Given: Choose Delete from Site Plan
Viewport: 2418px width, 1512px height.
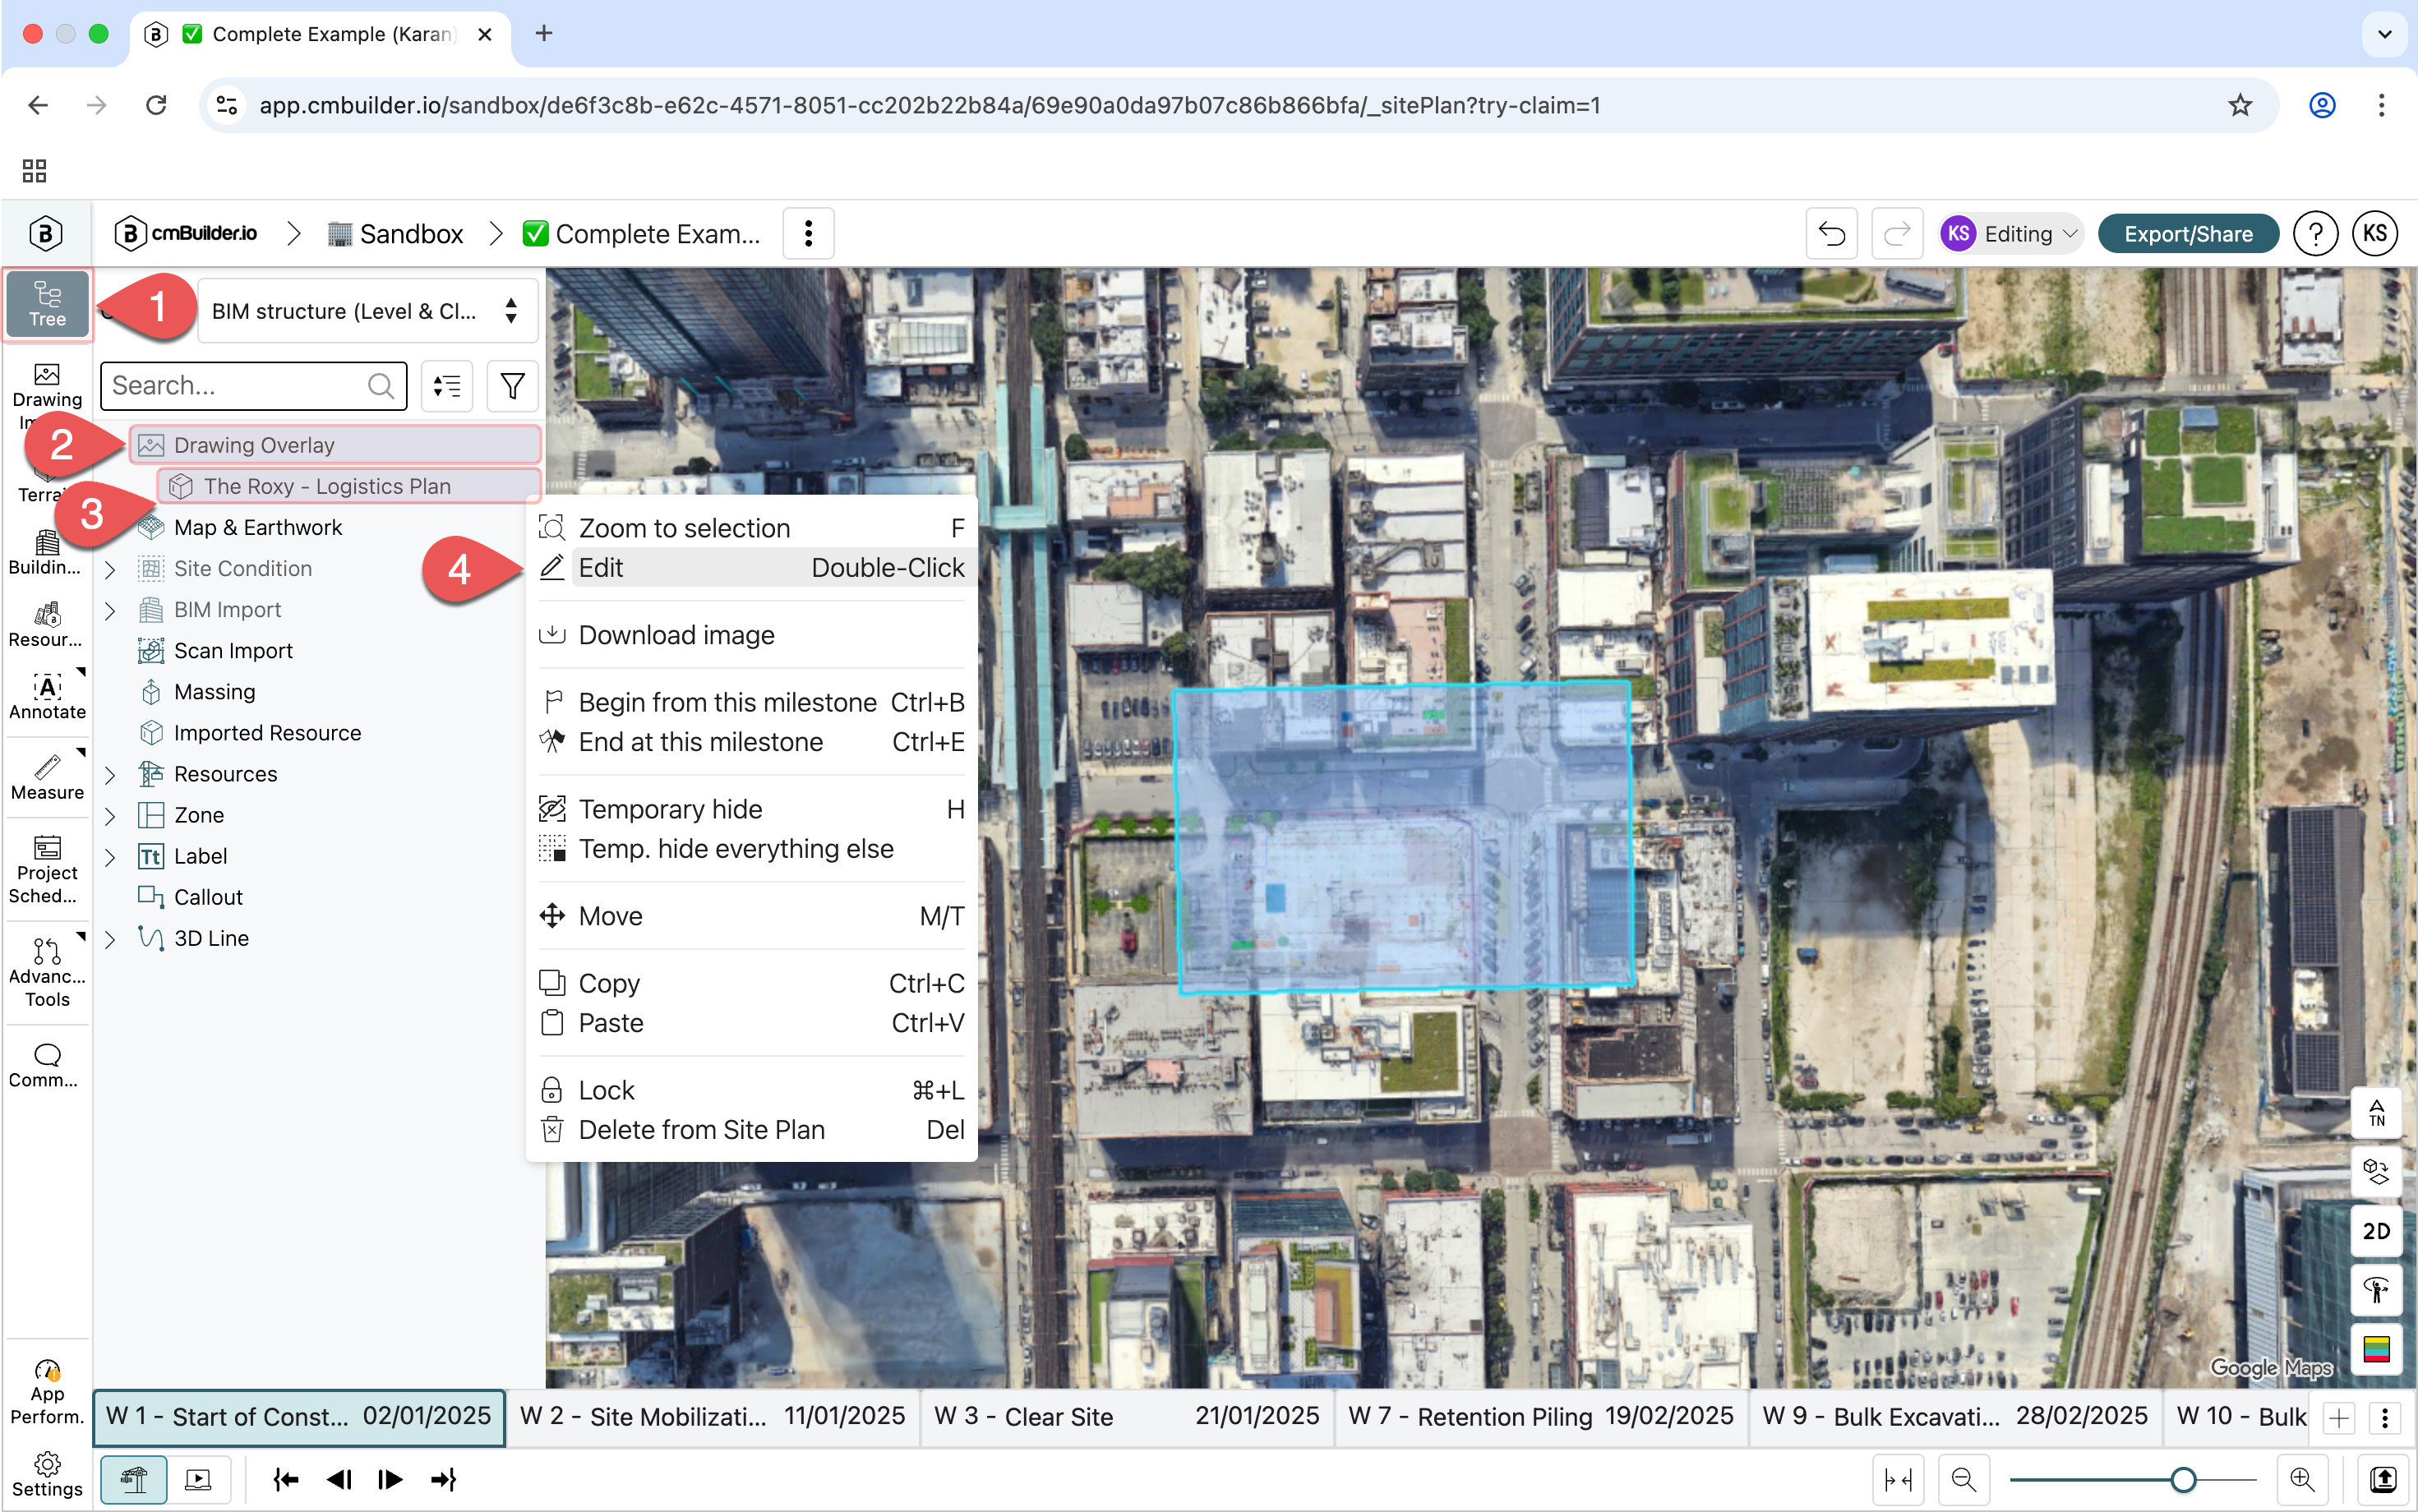Looking at the screenshot, I should (751, 1129).
